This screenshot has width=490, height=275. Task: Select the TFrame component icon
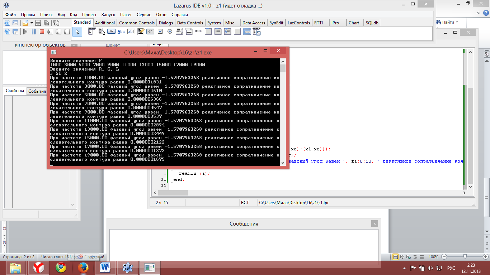pos(247,32)
